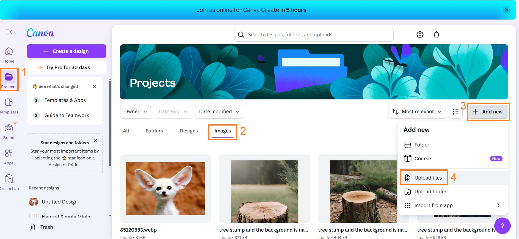Open Untitled Design recent item

60,202
